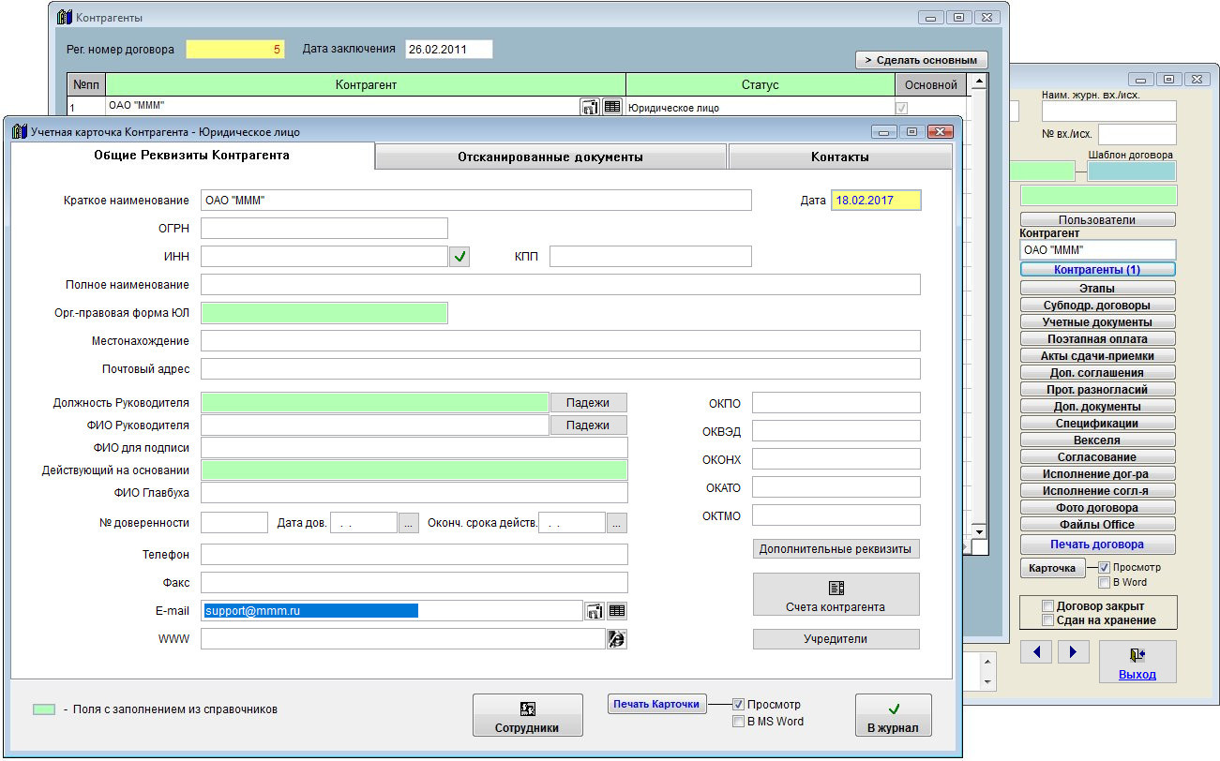This screenshot has height=761, width=1220.
Task: Go to next record with right arrow
Action: pyautogui.click(x=1073, y=652)
